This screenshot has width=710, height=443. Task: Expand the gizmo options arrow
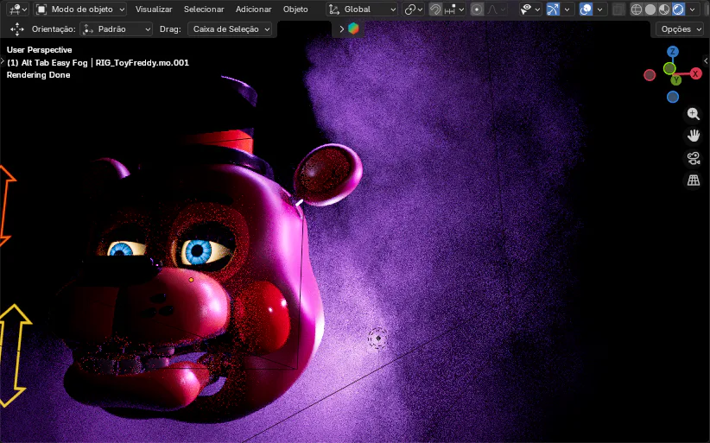click(567, 9)
